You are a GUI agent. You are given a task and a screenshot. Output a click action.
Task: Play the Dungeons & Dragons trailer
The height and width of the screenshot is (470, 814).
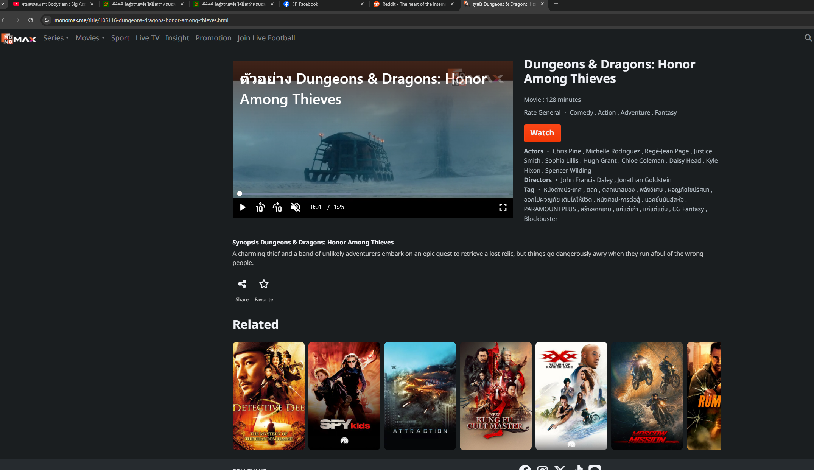click(243, 207)
